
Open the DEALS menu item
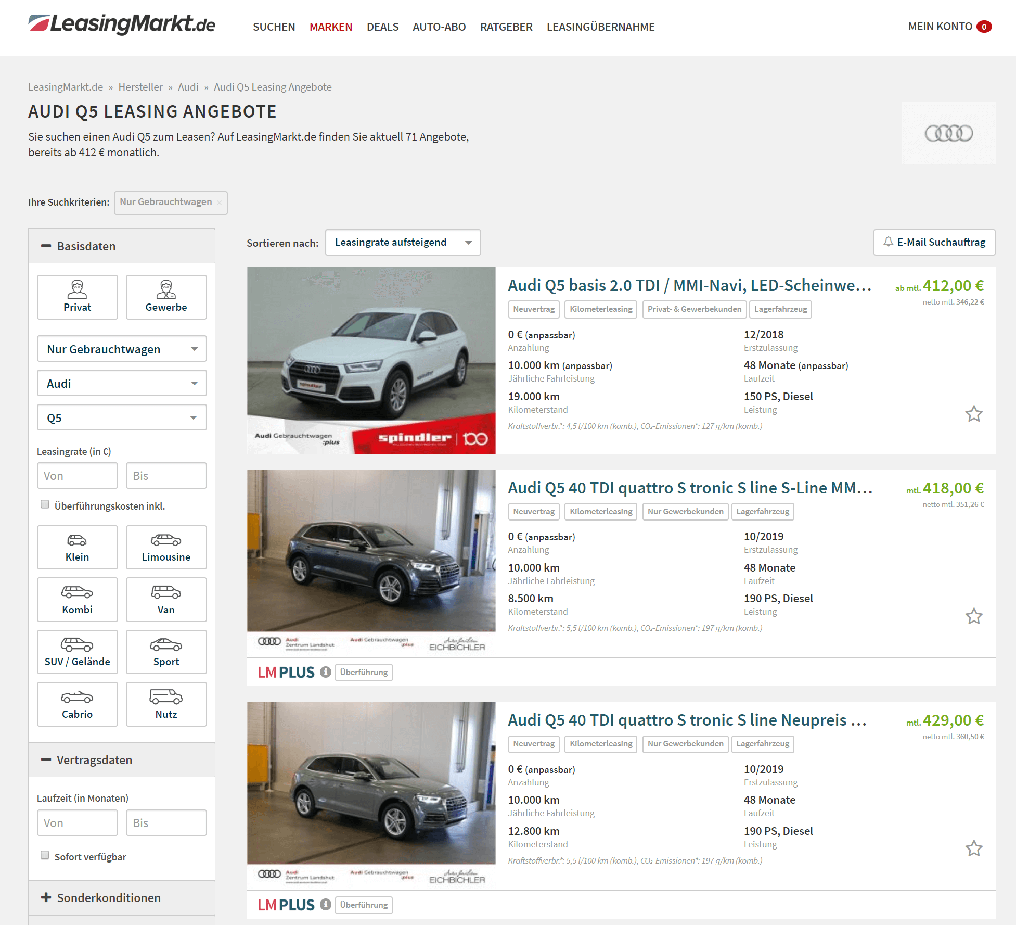point(382,27)
